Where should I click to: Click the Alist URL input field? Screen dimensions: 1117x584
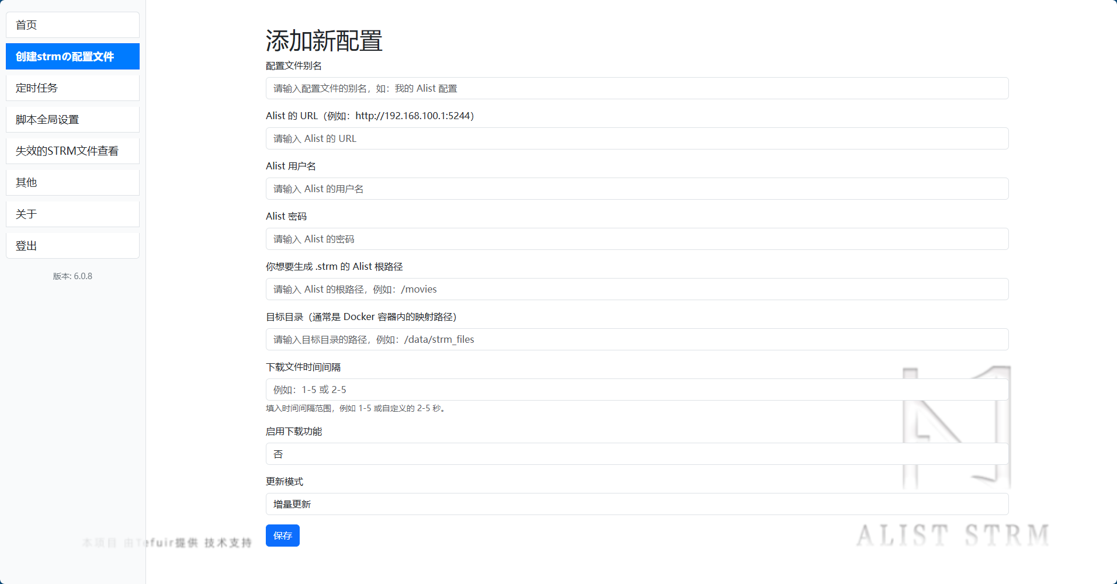point(637,138)
